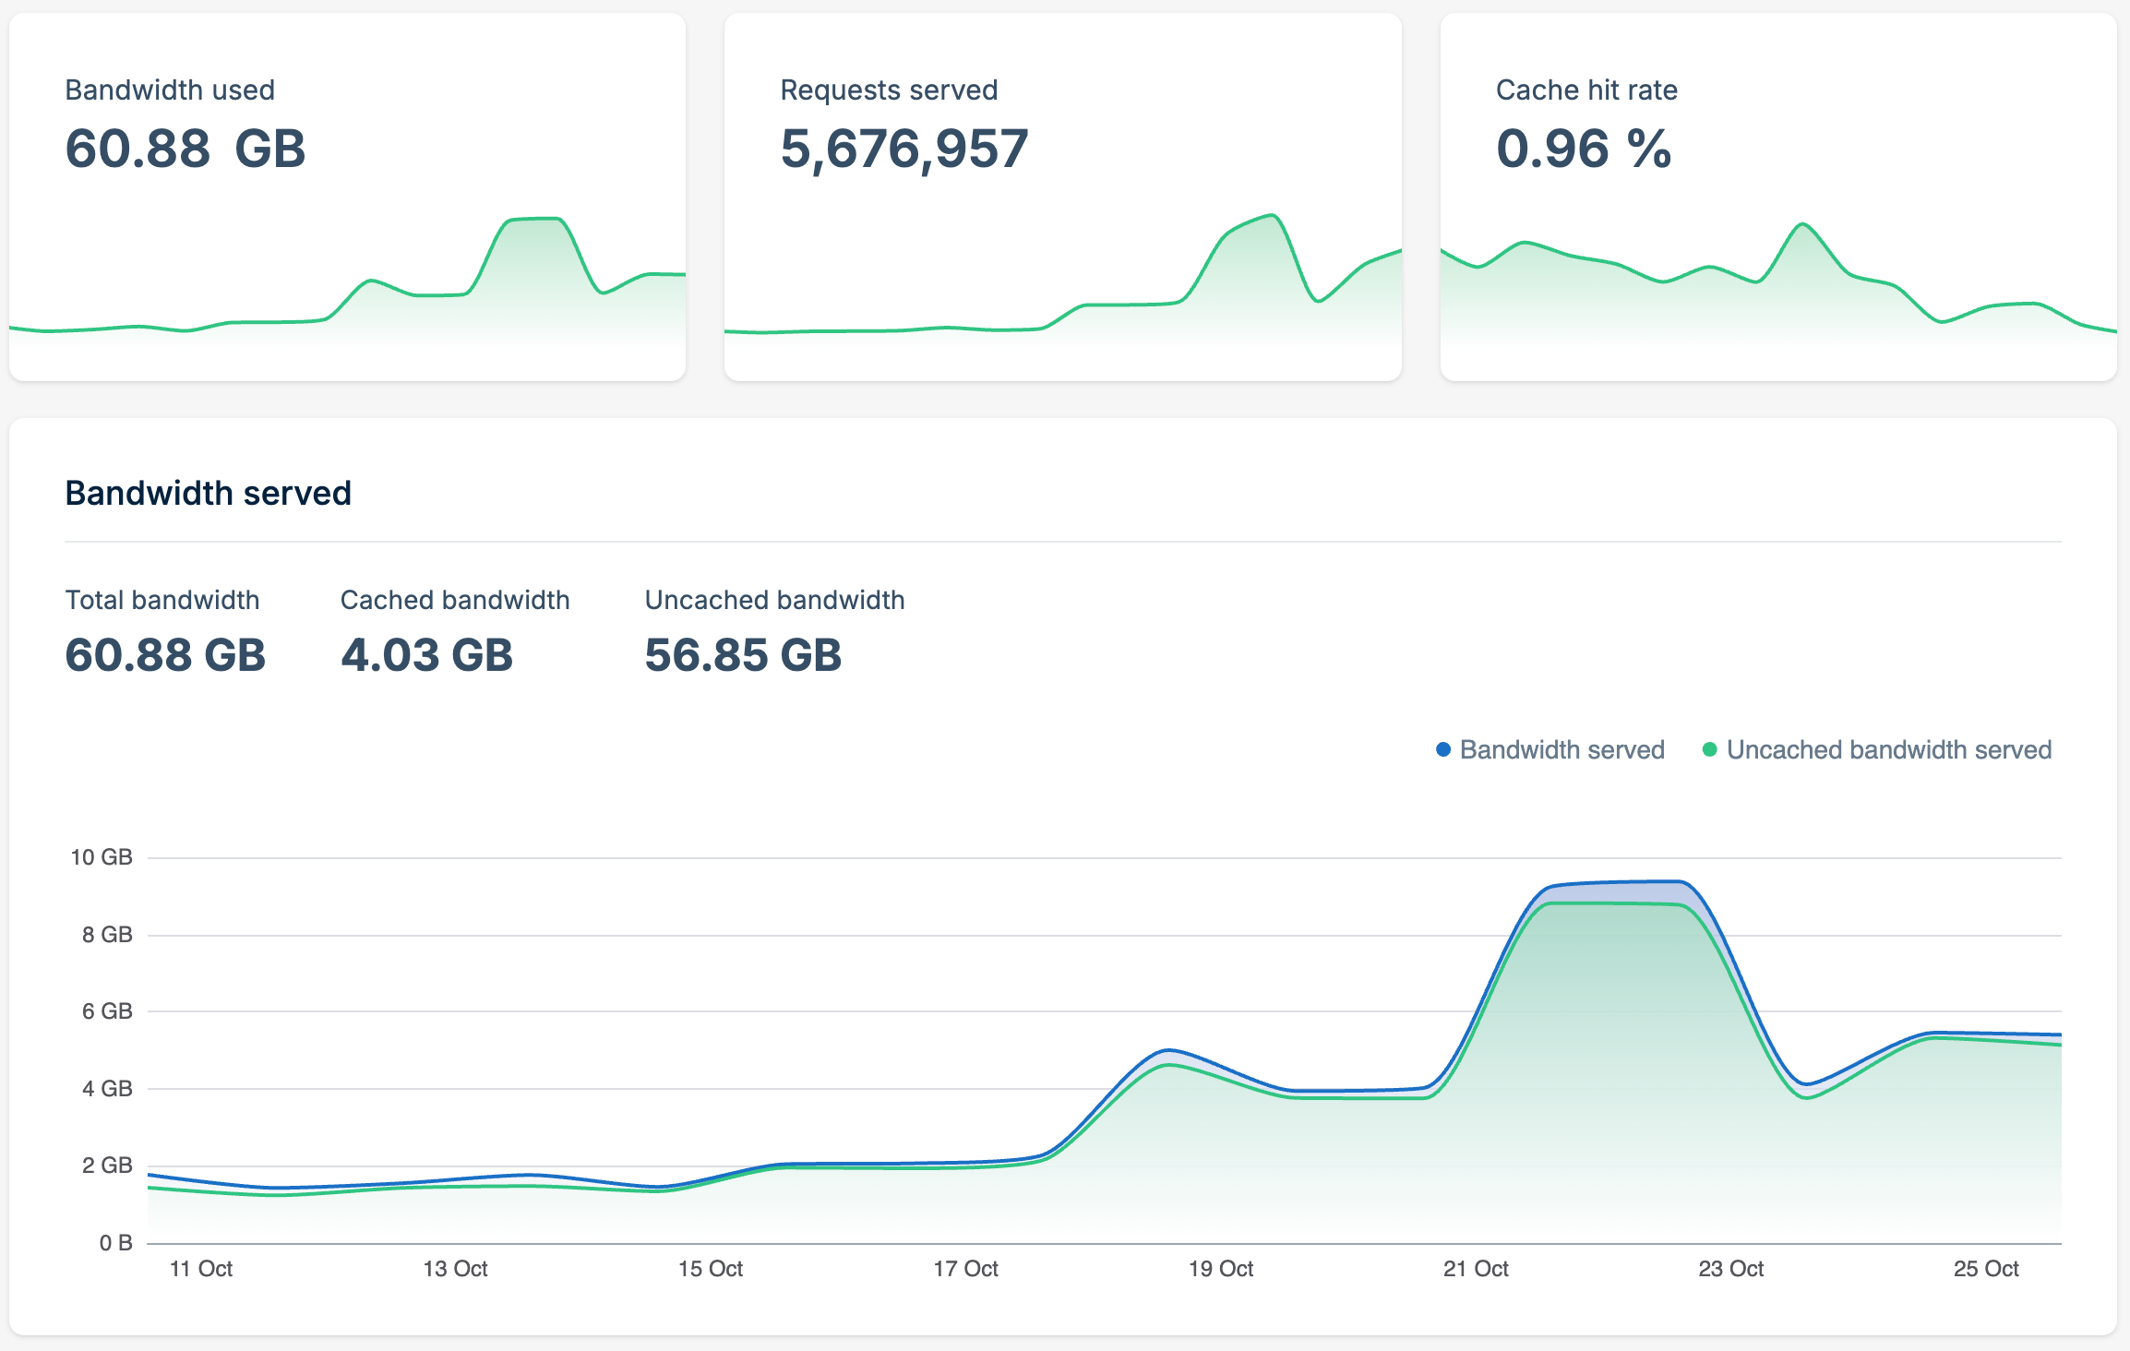Select the 4.03 GB cached value
The image size is (2130, 1351).
(x=426, y=655)
